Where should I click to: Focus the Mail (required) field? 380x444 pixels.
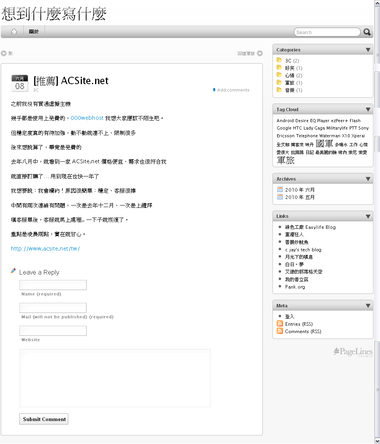pyautogui.click(x=53, y=308)
